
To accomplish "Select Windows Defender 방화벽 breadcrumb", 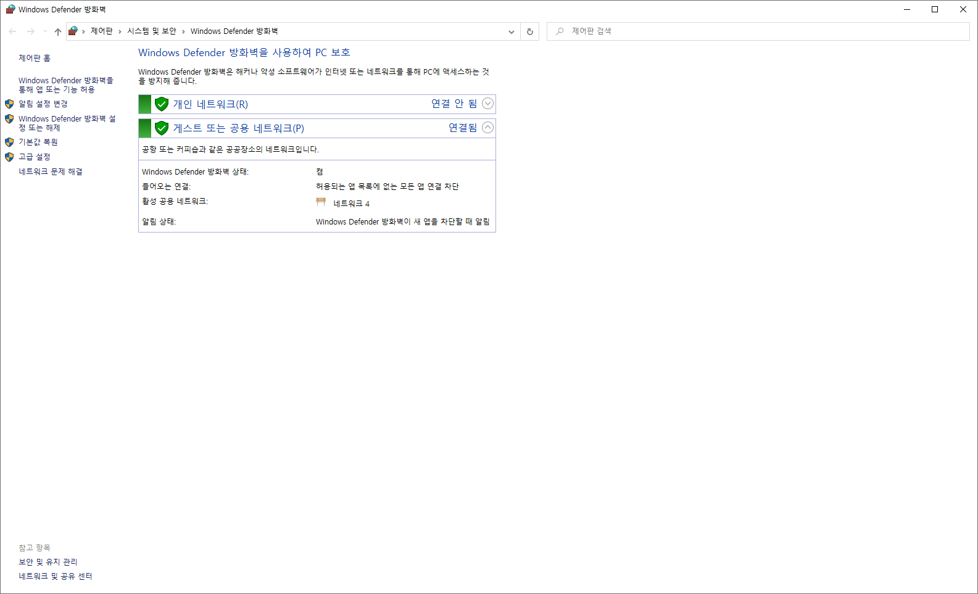I will click(234, 31).
